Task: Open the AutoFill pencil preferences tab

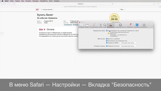Action: [x=94, y=26]
